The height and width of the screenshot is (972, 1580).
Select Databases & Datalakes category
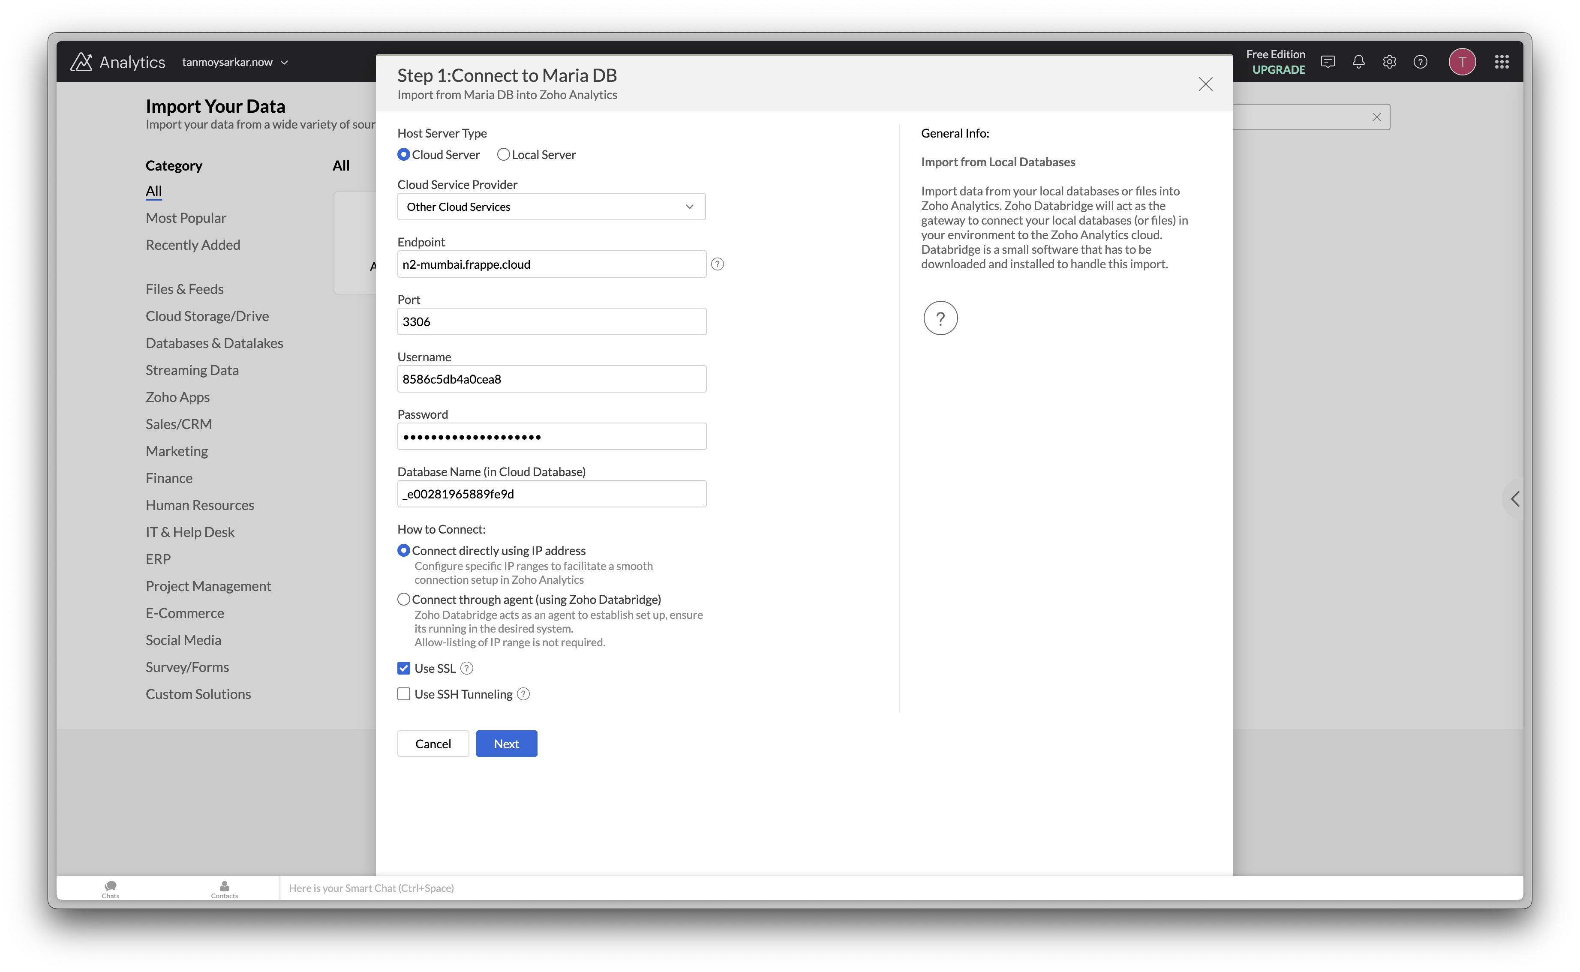[x=214, y=343]
